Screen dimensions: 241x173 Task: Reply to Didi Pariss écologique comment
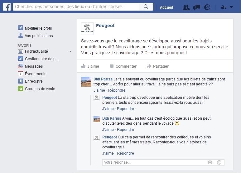(x=125, y=130)
